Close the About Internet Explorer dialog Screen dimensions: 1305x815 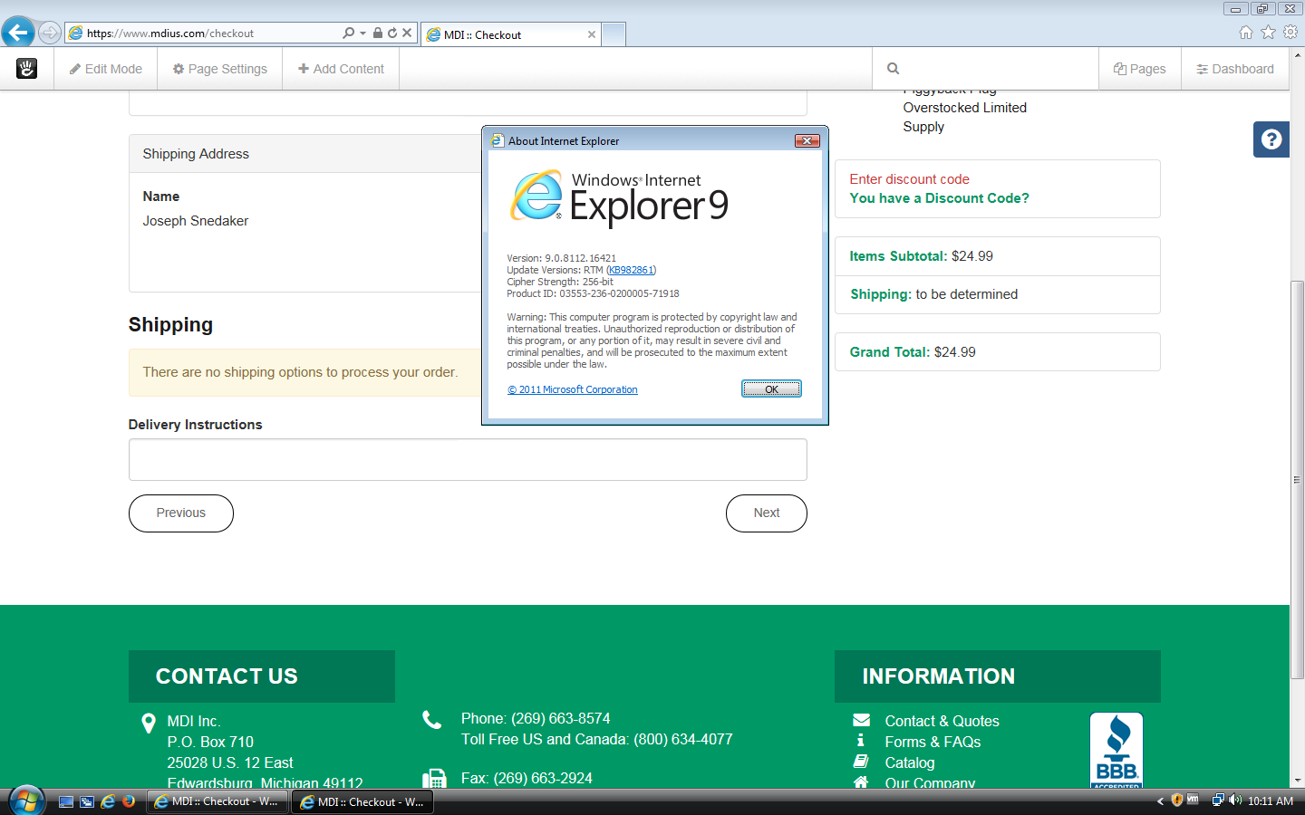pos(807,140)
